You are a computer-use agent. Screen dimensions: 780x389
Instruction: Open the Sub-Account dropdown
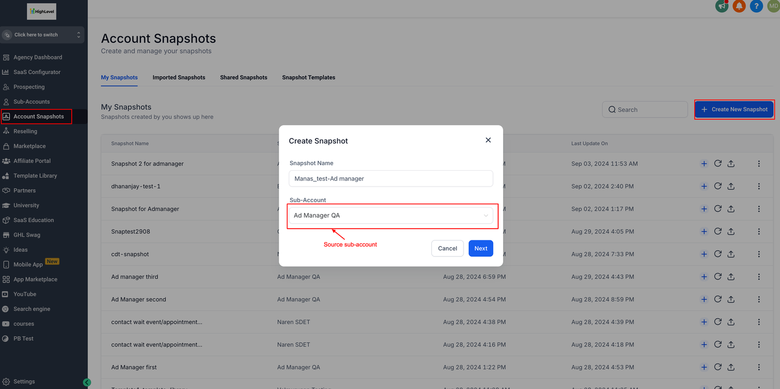[x=391, y=215]
